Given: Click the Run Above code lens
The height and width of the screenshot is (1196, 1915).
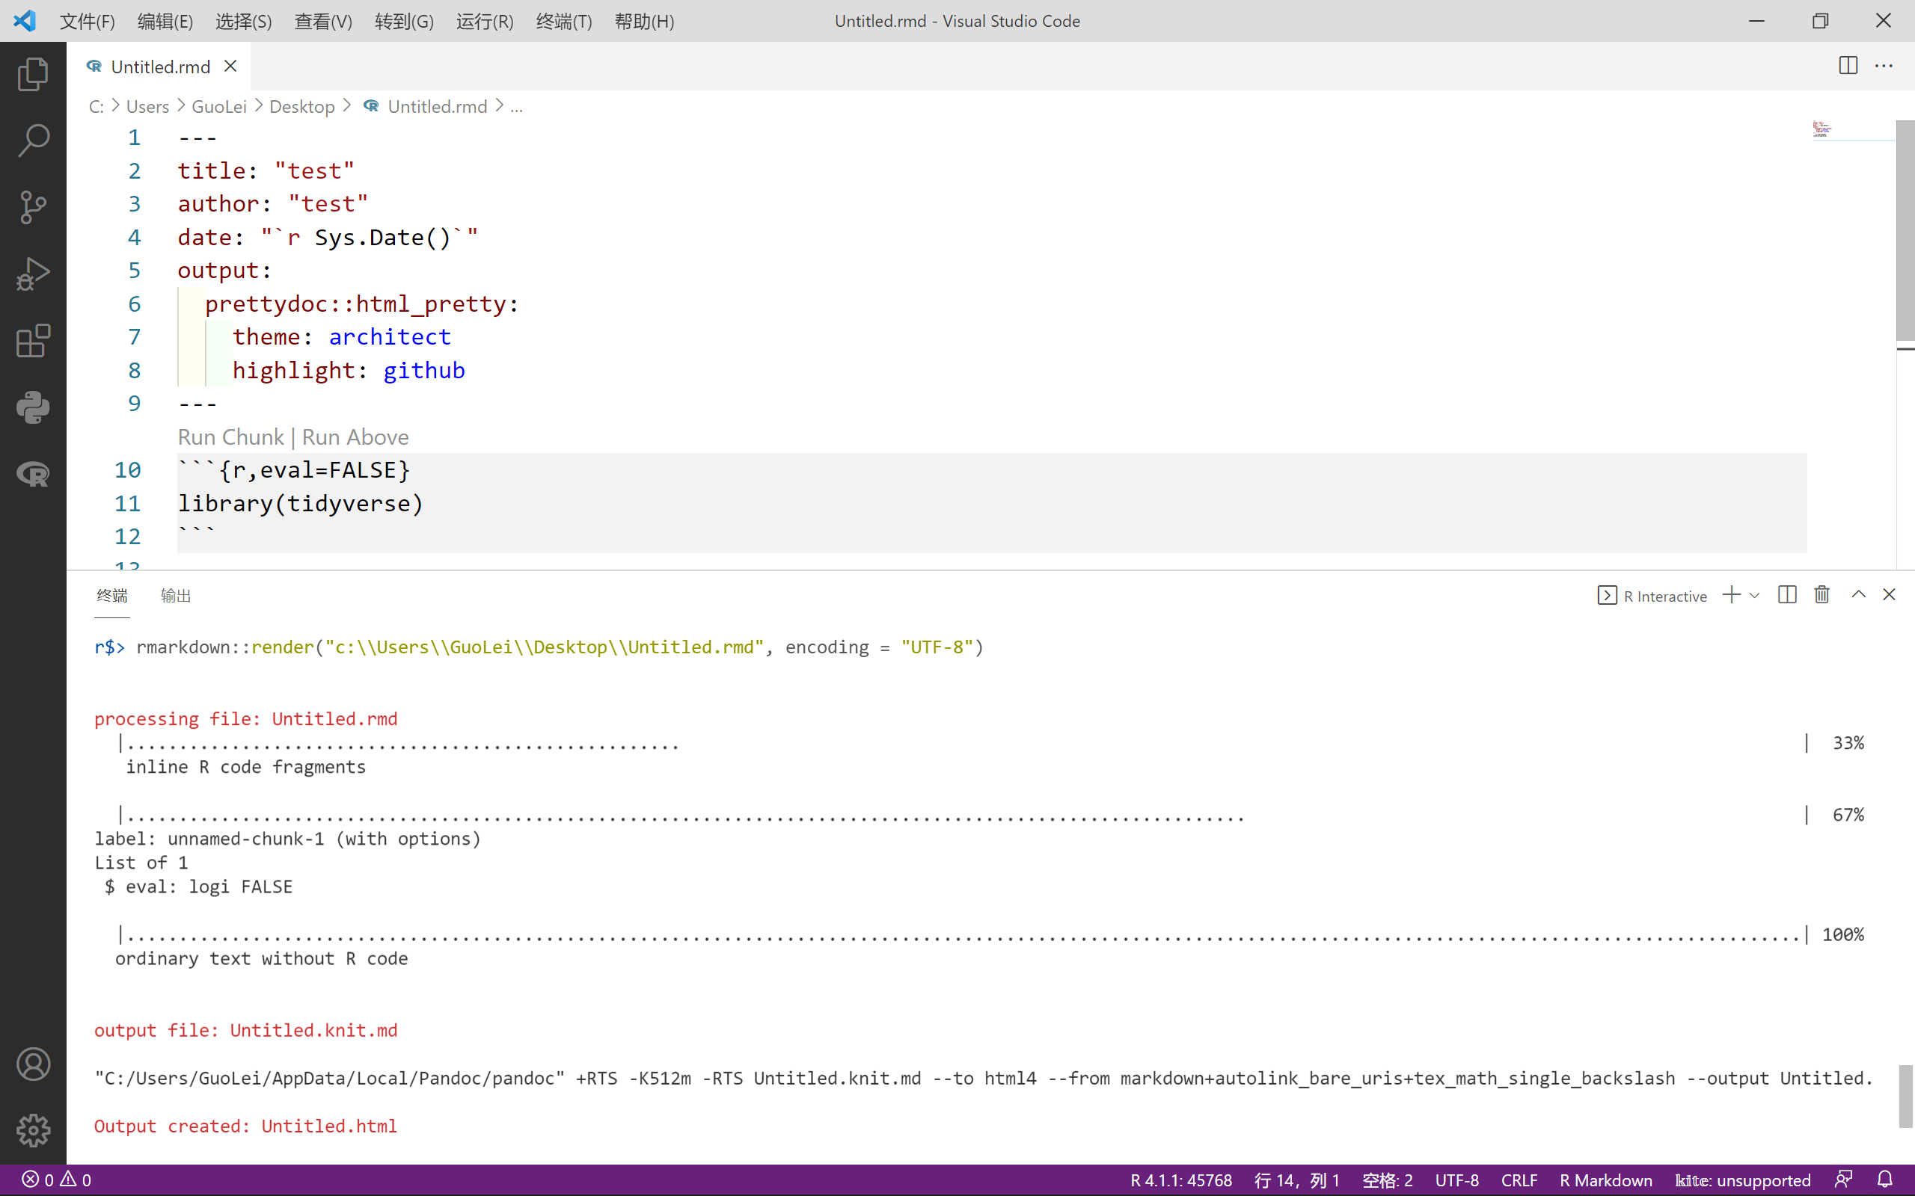Looking at the screenshot, I should 355,437.
